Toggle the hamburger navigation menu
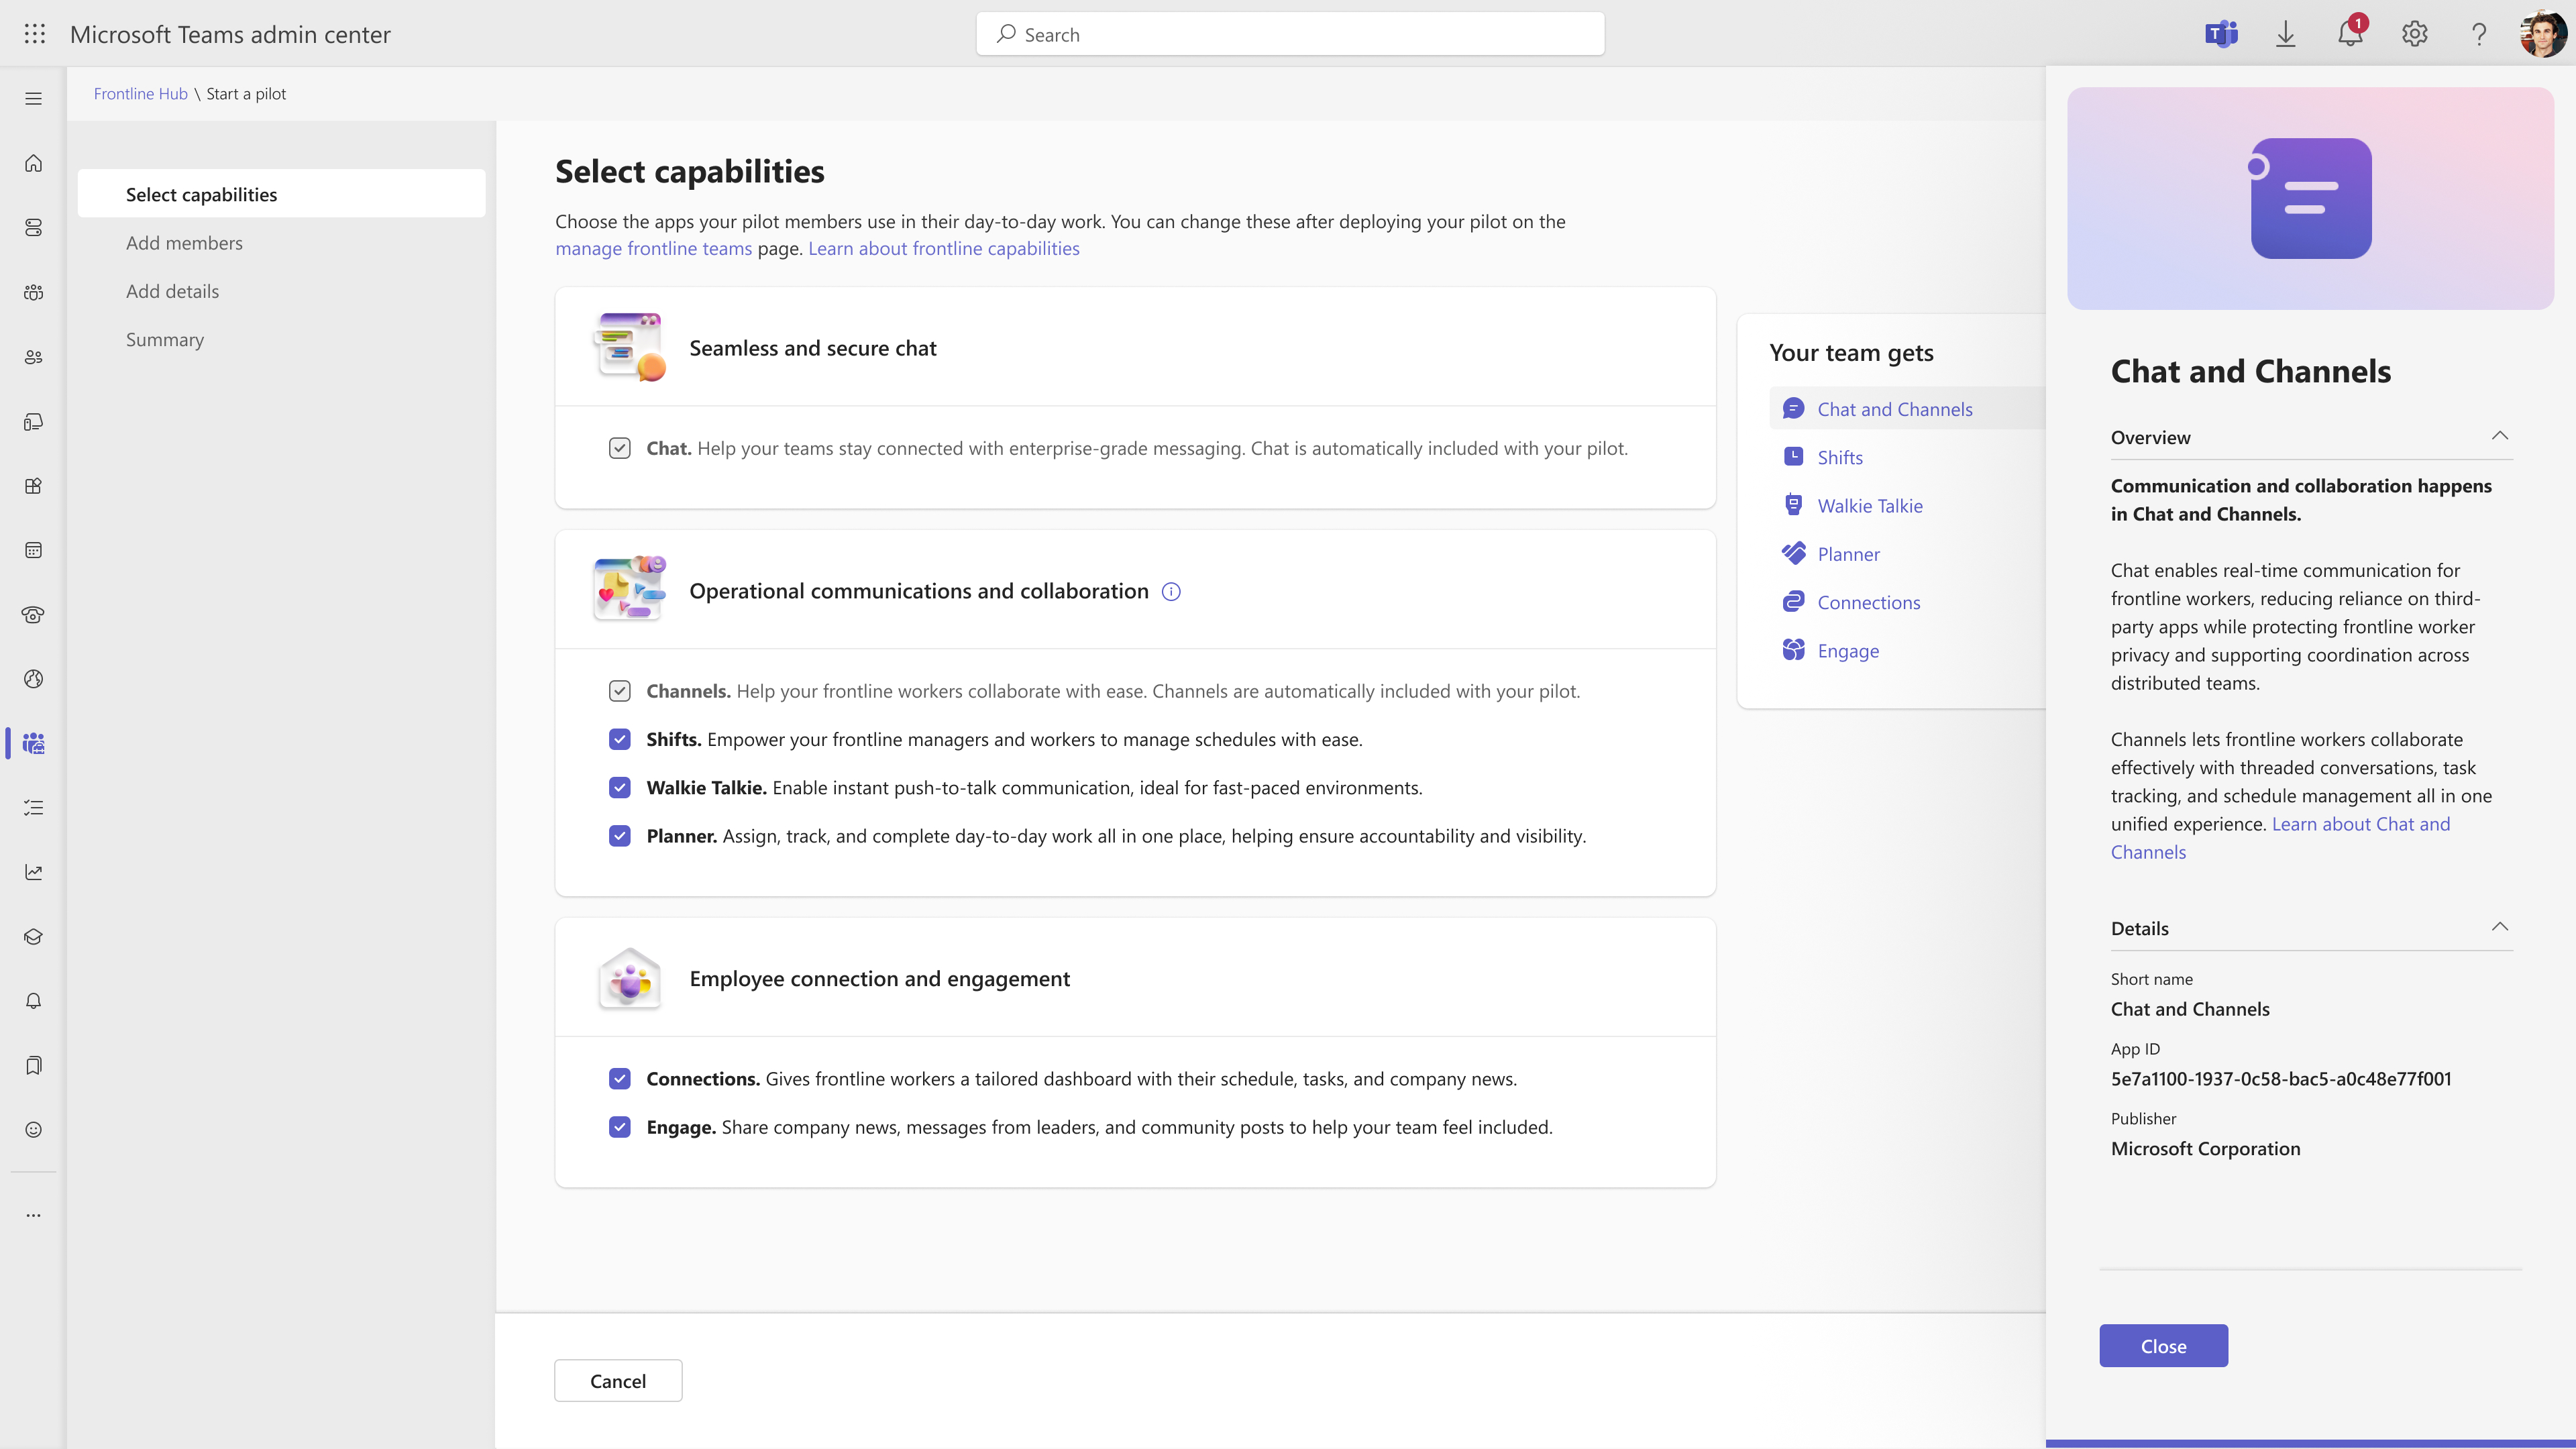 [34, 98]
